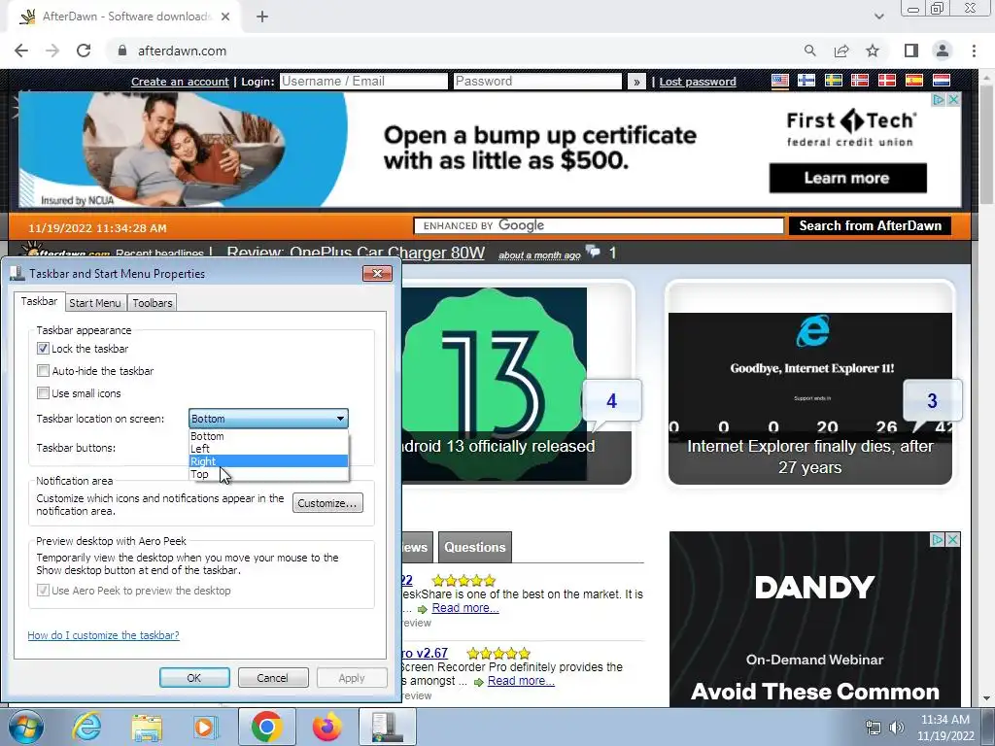Reload the AfterDawn page

(84, 51)
